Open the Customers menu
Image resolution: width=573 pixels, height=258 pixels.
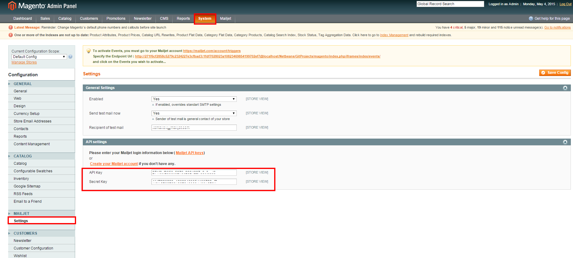tap(89, 19)
